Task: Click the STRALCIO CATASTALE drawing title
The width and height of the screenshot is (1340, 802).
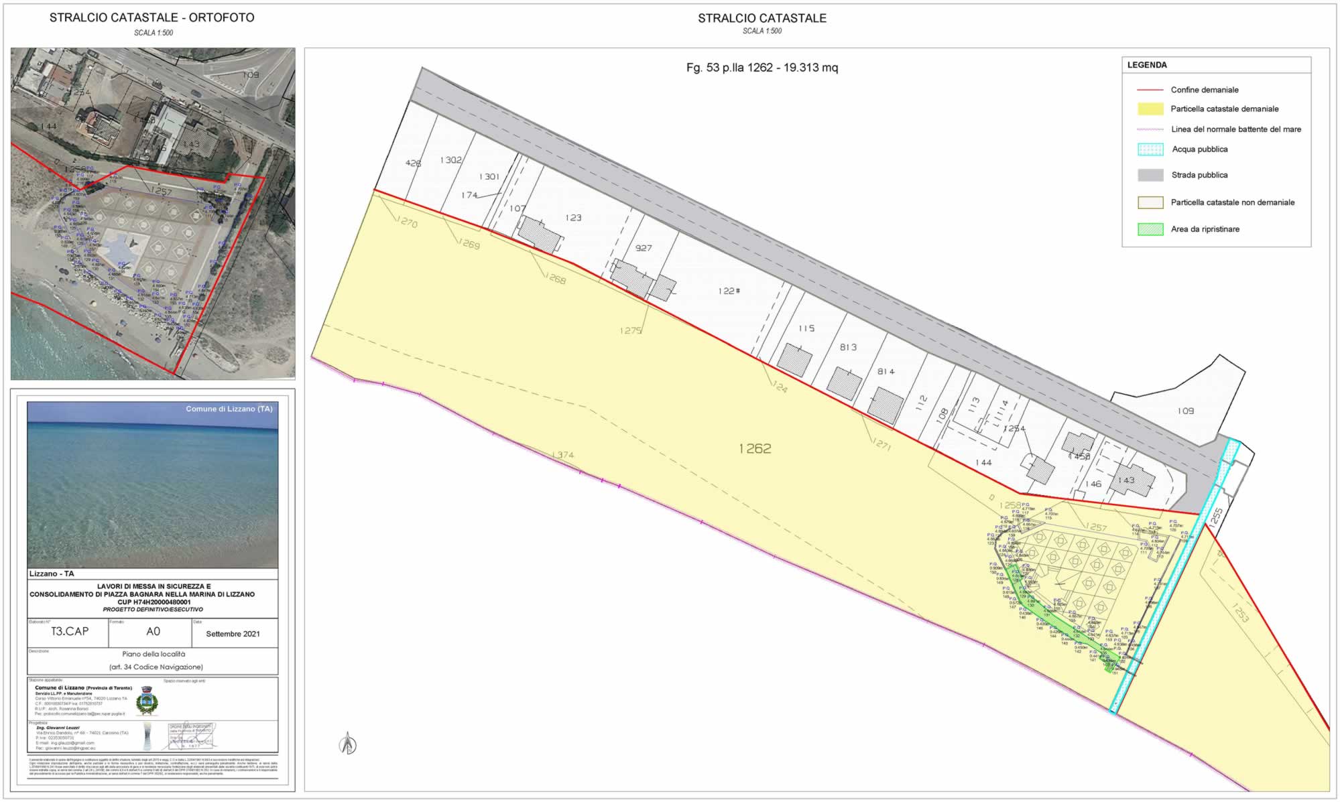Action: [762, 20]
